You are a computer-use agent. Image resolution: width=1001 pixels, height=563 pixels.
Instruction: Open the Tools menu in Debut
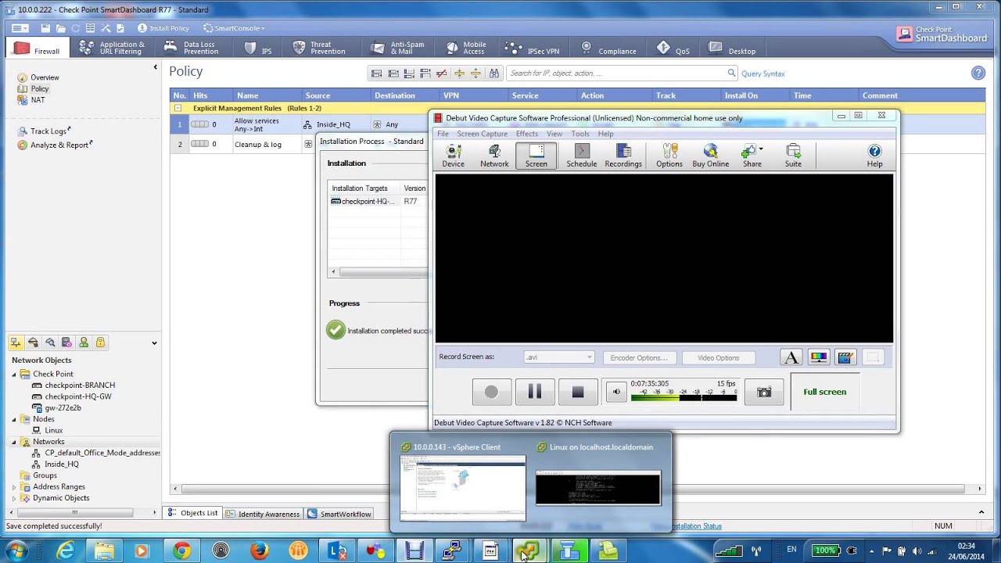point(580,134)
